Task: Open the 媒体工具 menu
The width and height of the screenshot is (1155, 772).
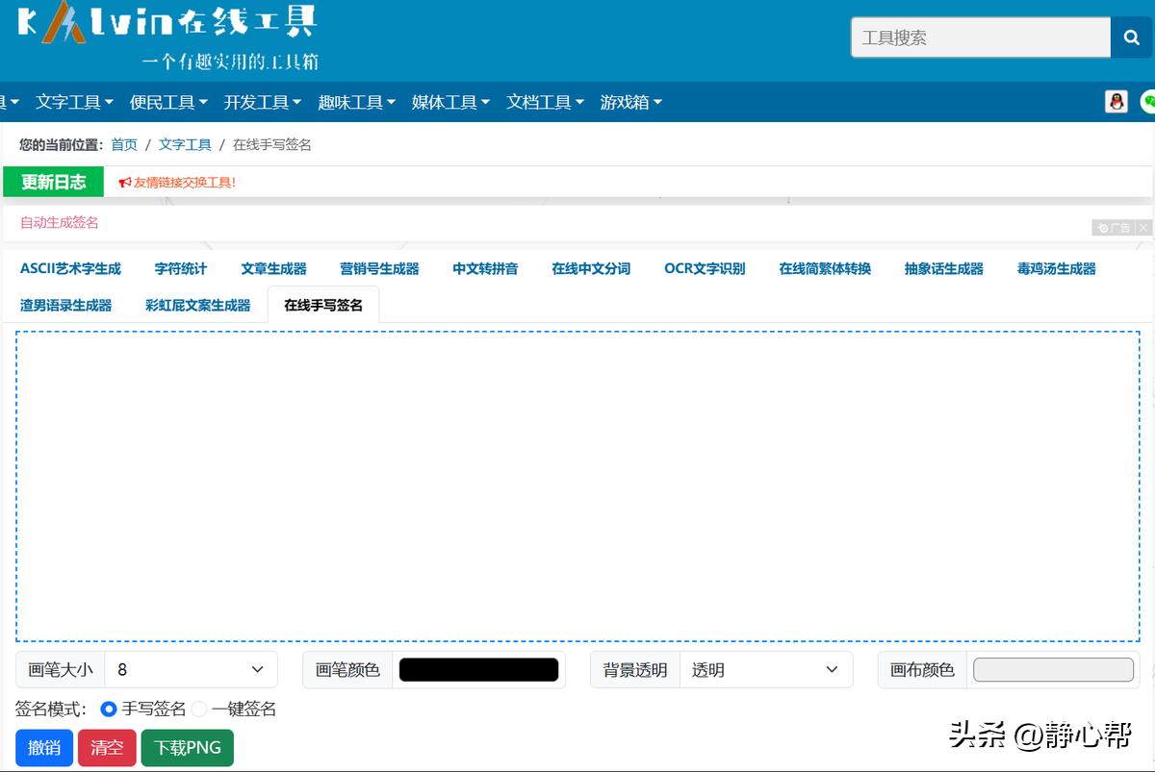Action: (x=449, y=101)
